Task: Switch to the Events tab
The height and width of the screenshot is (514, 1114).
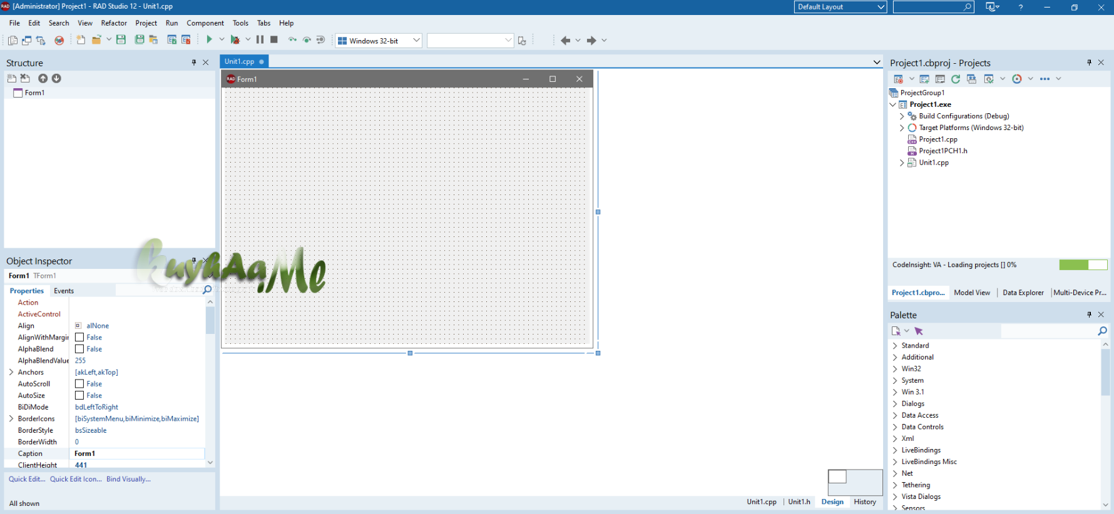Action: (x=64, y=291)
